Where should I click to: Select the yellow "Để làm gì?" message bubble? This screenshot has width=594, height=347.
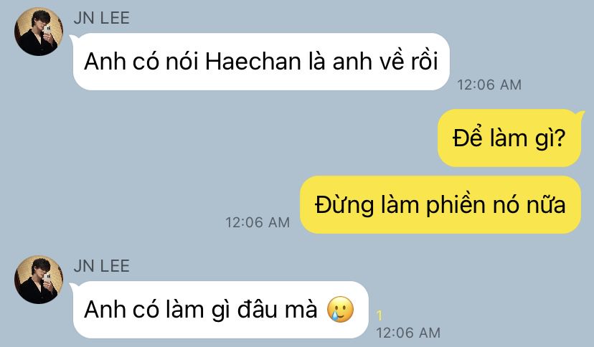pos(509,138)
